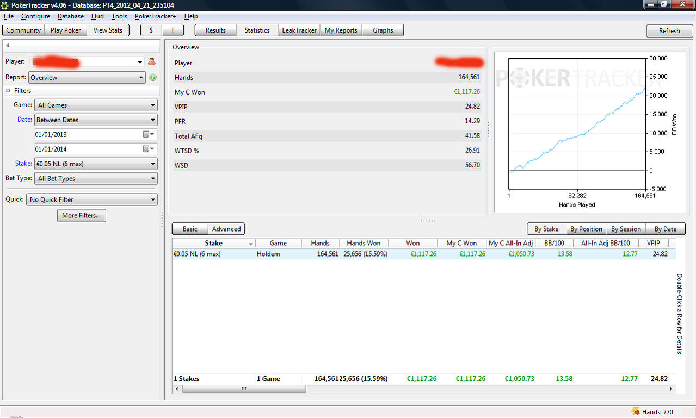Click the blue Stake filter label
696x418 pixels.
click(x=23, y=163)
